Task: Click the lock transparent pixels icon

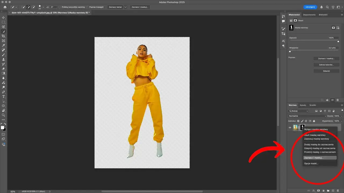Action: 298,121
